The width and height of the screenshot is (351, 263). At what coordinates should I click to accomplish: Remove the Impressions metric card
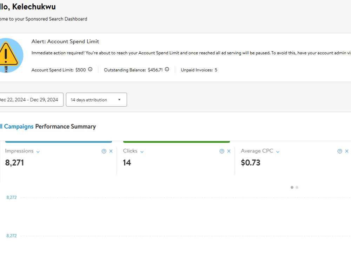(x=111, y=151)
